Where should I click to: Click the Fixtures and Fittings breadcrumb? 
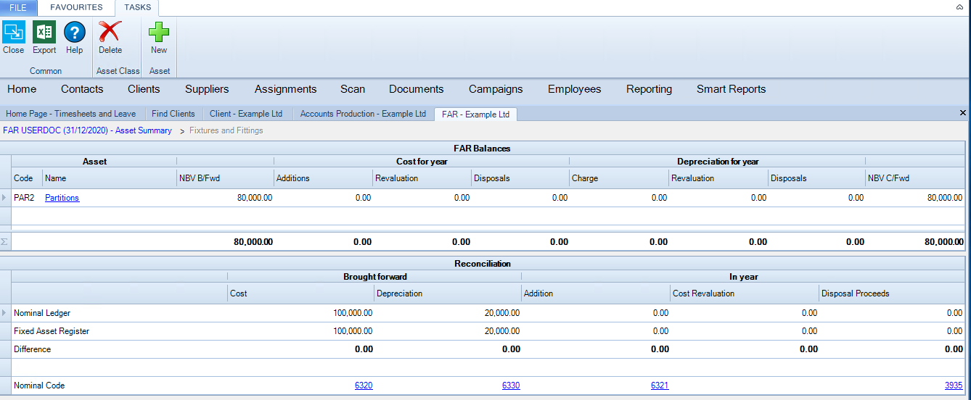tap(226, 130)
